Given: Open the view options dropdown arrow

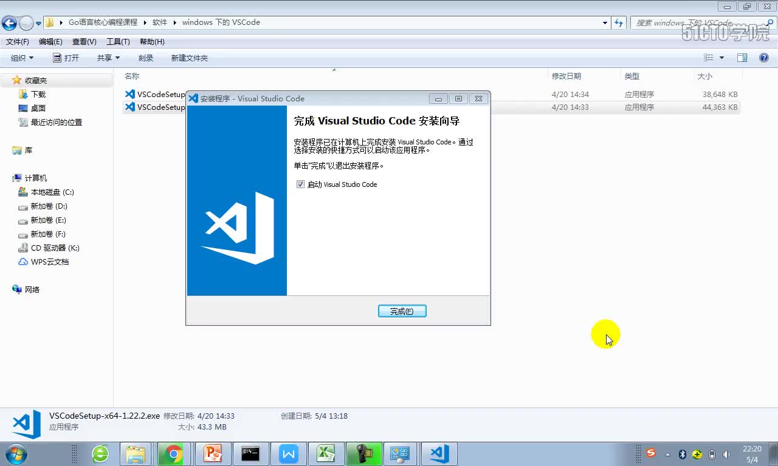Looking at the screenshot, I should coord(721,58).
